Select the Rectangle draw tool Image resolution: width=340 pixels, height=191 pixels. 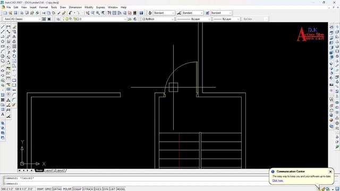[3, 46]
